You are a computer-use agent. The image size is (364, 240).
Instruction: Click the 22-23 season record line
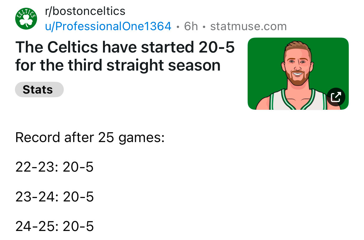click(x=54, y=167)
